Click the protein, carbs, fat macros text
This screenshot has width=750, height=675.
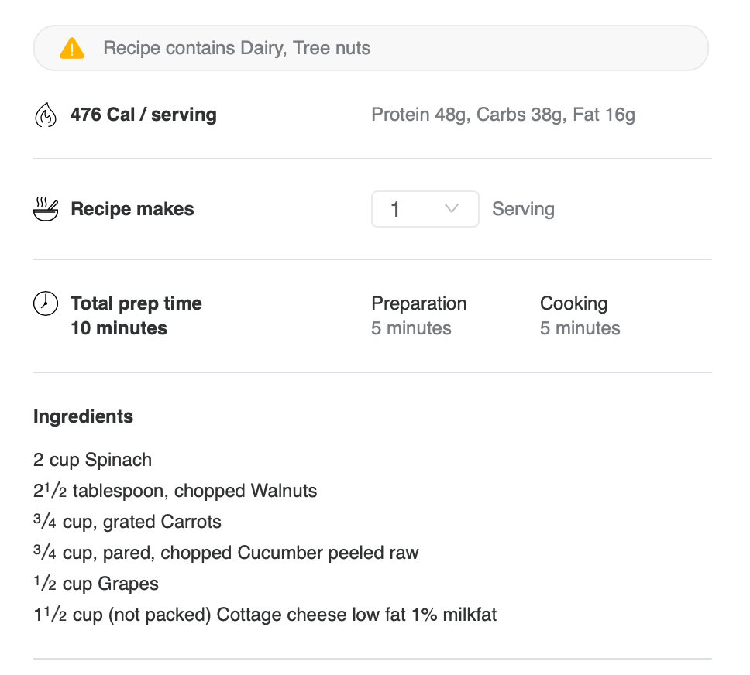[503, 115]
